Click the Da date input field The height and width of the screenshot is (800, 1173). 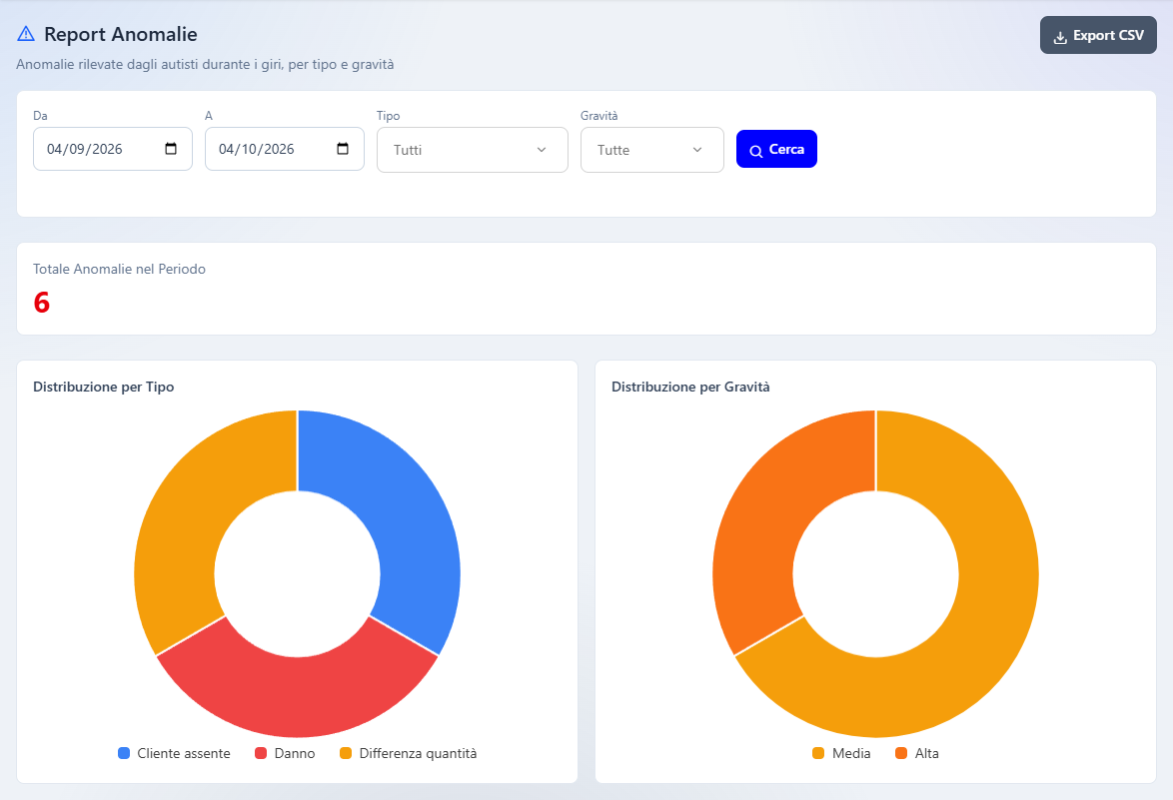(113, 149)
